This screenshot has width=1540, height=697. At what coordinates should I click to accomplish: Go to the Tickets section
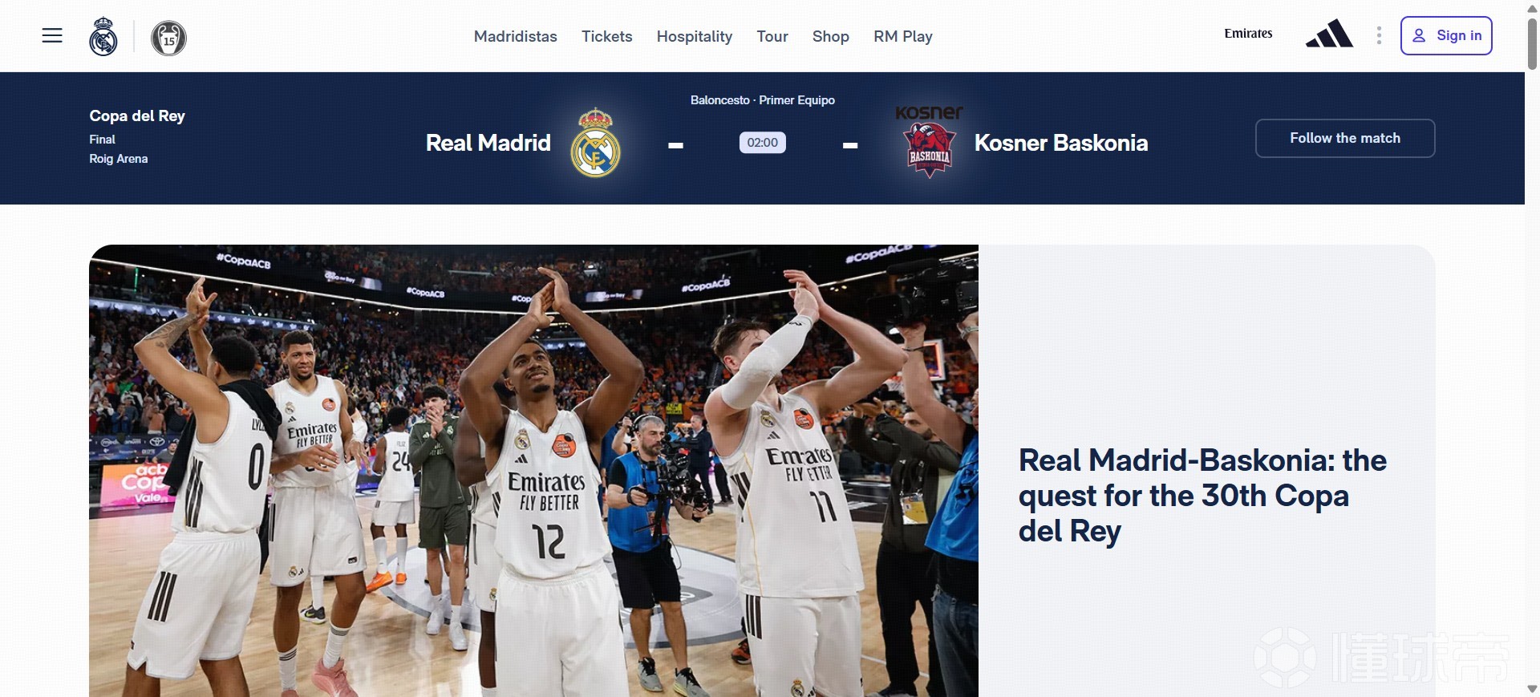[x=606, y=37]
